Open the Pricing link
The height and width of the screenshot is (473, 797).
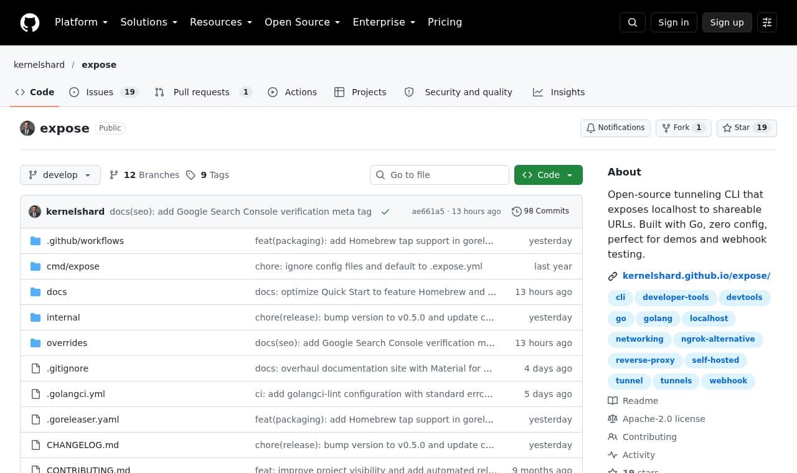tap(445, 22)
